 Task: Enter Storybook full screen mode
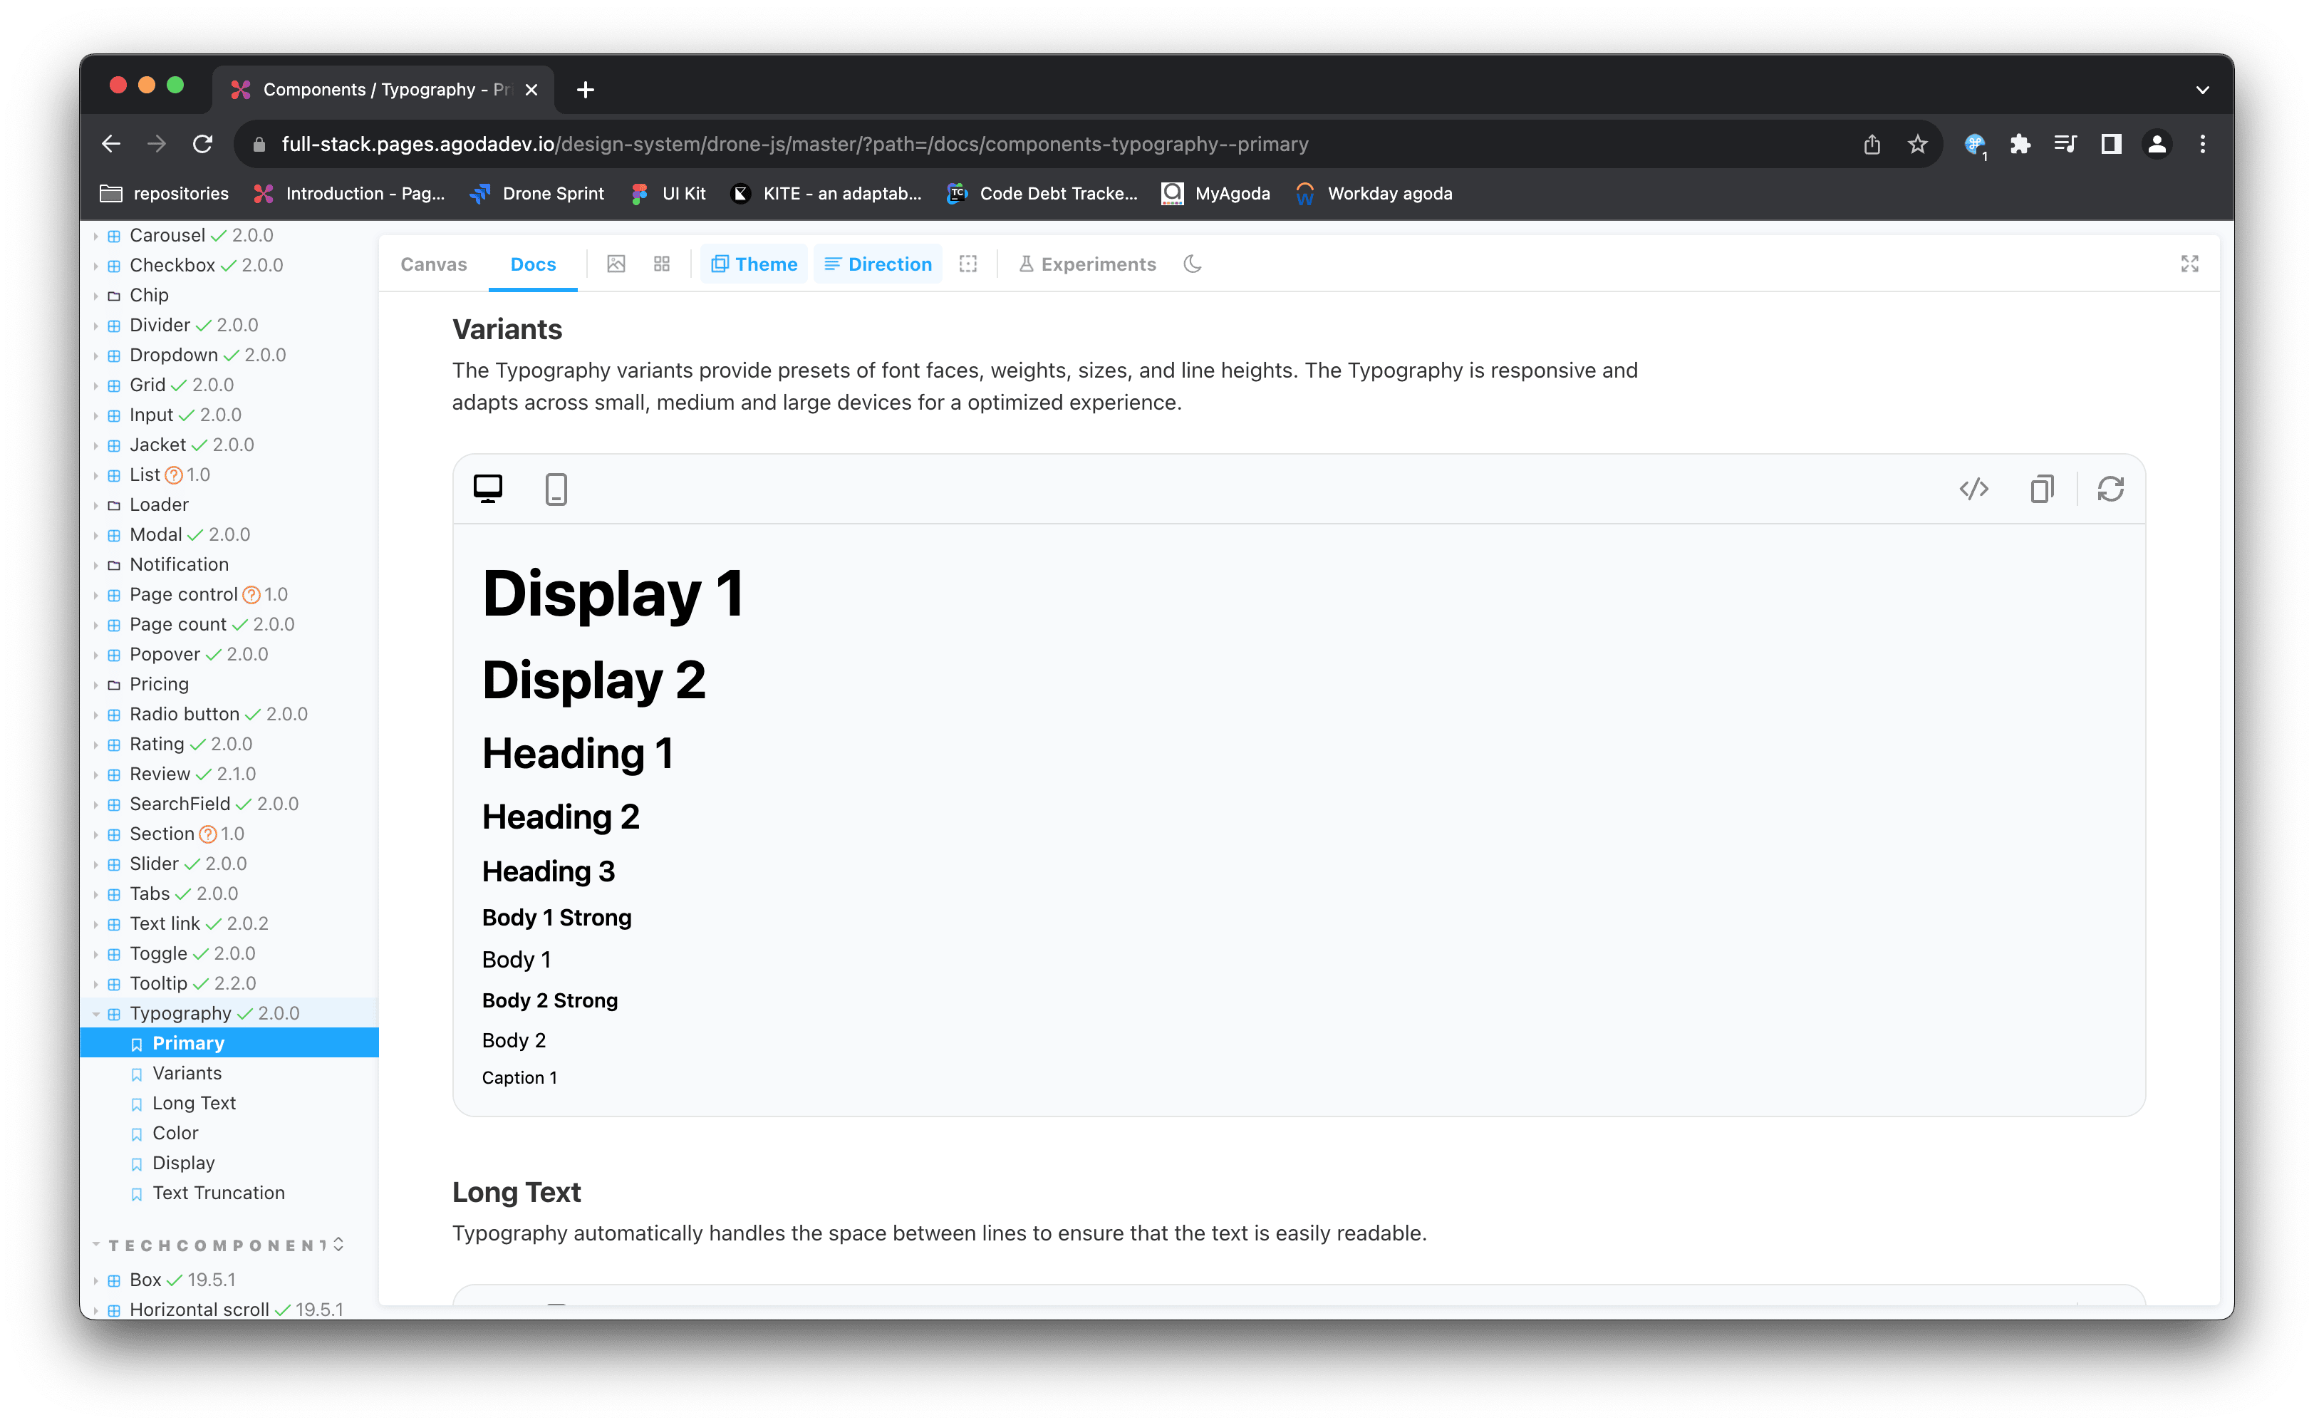[2189, 264]
